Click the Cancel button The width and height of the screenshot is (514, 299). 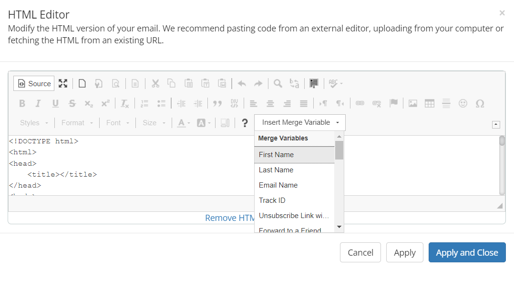tap(360, 252)
